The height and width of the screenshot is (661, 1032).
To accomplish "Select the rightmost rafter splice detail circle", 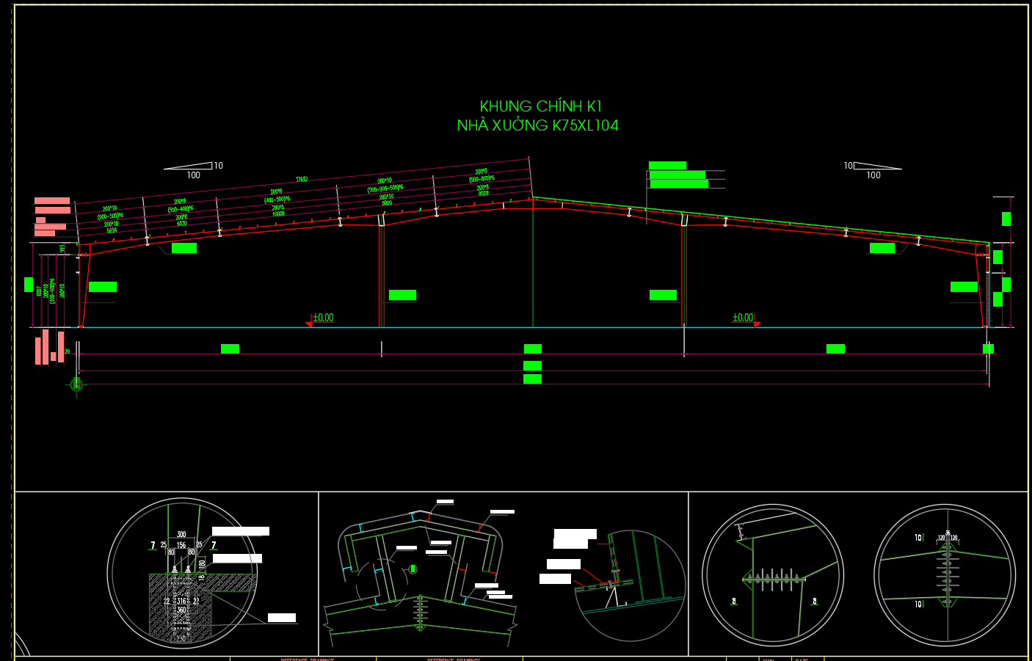I will pyautogui.click(x=945, y=574).
